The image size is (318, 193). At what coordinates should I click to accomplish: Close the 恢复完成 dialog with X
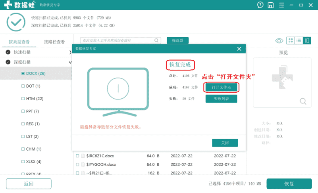pyautogui.click(x=239, y=49)
